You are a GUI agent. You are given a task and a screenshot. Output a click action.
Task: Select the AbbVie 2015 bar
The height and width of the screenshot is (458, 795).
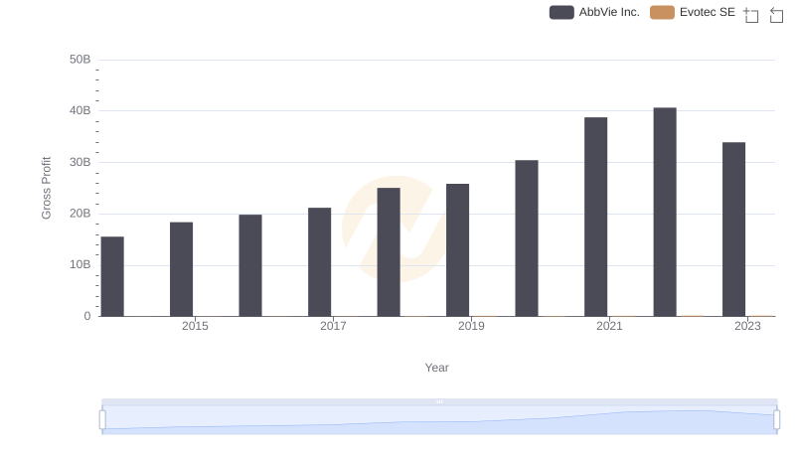182,269
